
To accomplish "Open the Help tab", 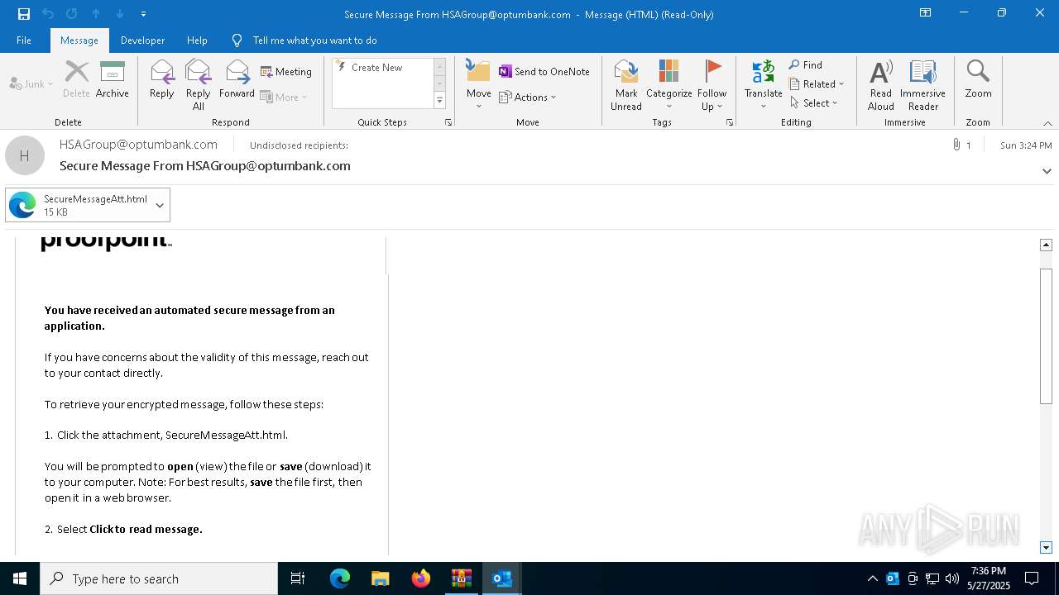I will coord(197,40).
